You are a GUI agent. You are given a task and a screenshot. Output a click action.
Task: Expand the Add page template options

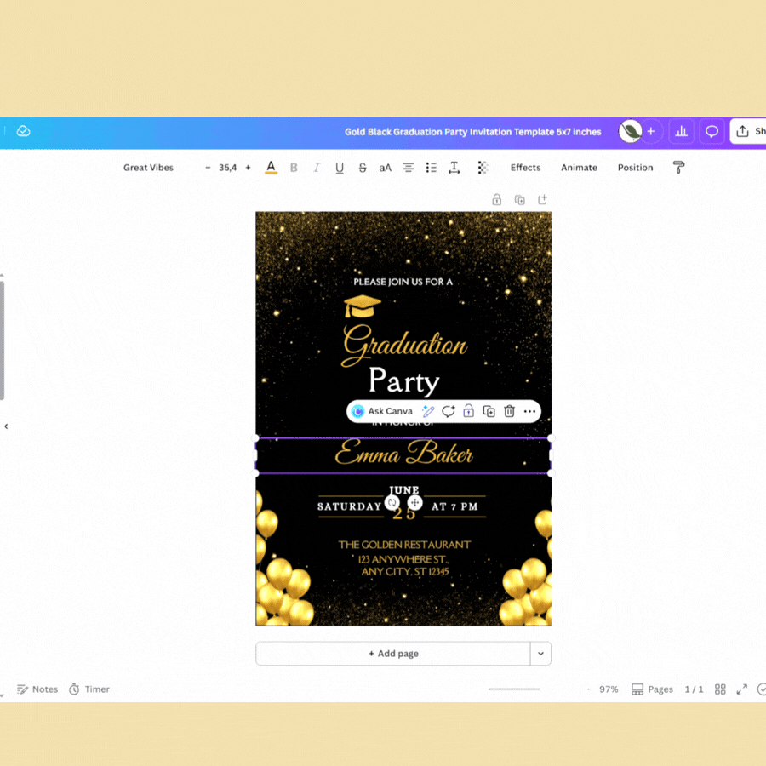click(x=540, y=653)
